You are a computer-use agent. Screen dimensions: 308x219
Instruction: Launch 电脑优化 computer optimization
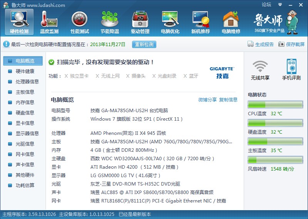click(x=170, y=22)
